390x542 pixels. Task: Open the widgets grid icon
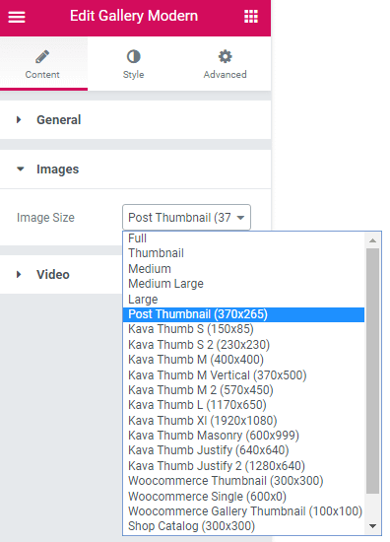point(251,16)
